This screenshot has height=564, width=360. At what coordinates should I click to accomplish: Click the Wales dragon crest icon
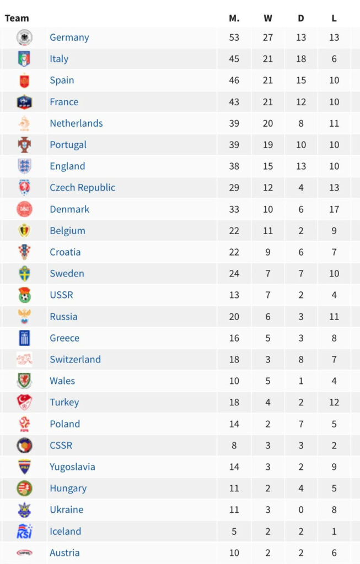click(x=24, y=381)
